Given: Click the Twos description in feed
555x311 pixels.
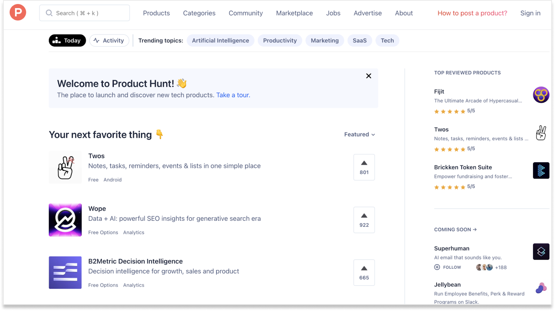Looking at the screenshot, I should click(x=174, y=166).
